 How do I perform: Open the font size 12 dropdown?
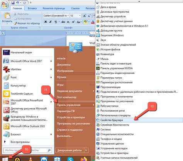[x=80, y=15]
